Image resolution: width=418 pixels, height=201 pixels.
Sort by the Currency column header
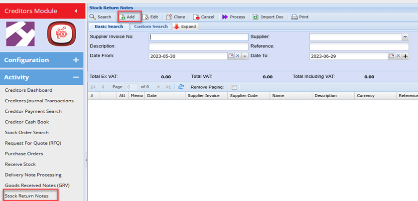point(375,96)
